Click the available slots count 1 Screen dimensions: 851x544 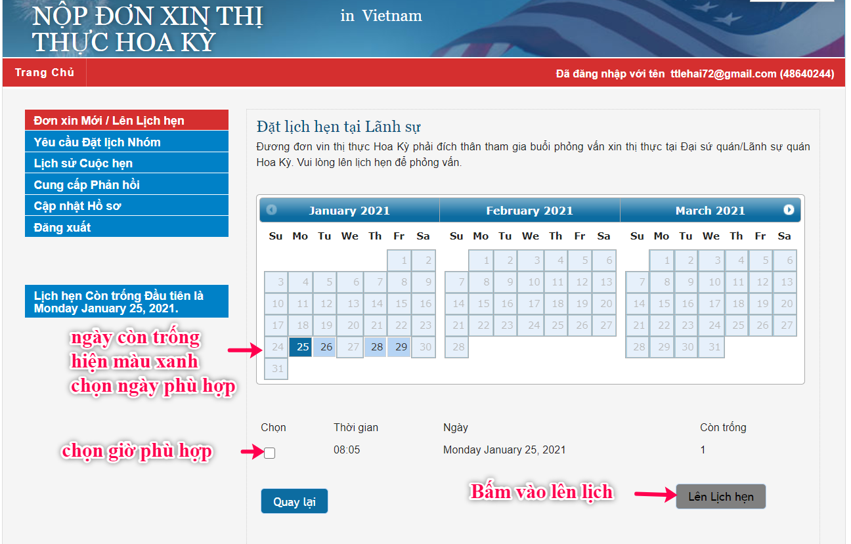703,450
